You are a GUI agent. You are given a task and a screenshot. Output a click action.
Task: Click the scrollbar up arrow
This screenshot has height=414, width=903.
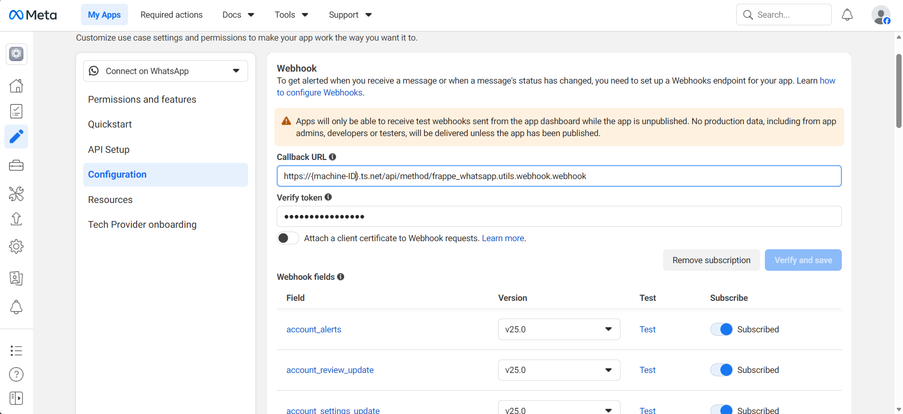click(x=899, y=36)
